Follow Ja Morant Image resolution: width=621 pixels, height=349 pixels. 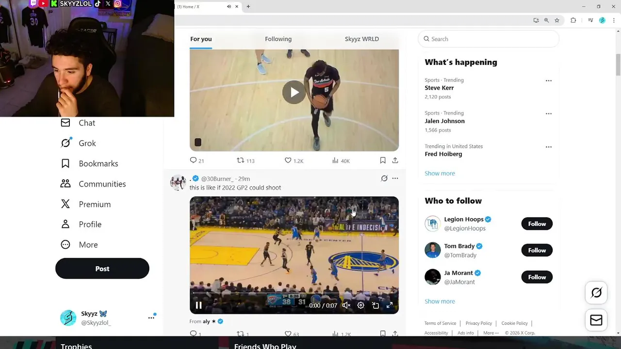coord(537,277)
